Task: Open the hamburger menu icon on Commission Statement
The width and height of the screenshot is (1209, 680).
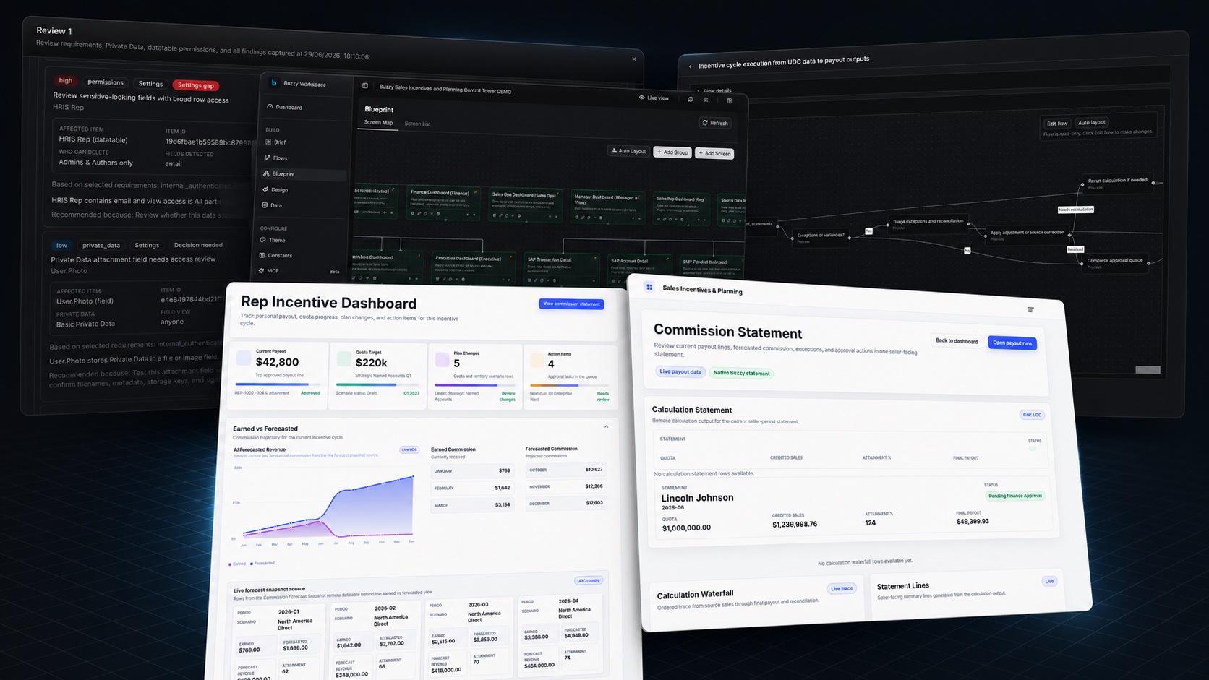Action: pyautogui.click(x=1030, y=309)
